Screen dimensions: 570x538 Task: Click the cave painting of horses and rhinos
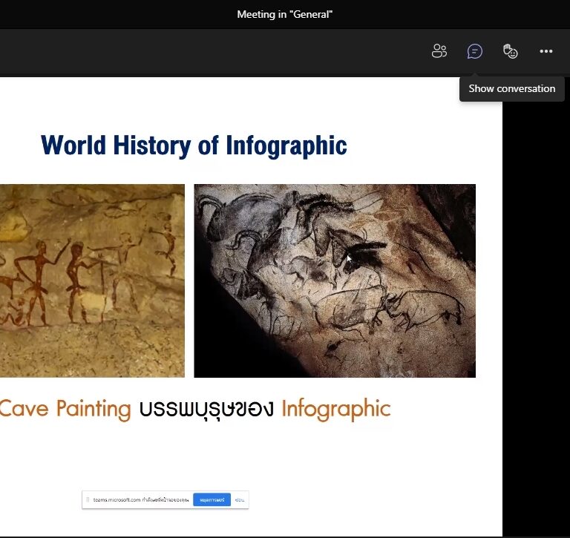point(335,281)
